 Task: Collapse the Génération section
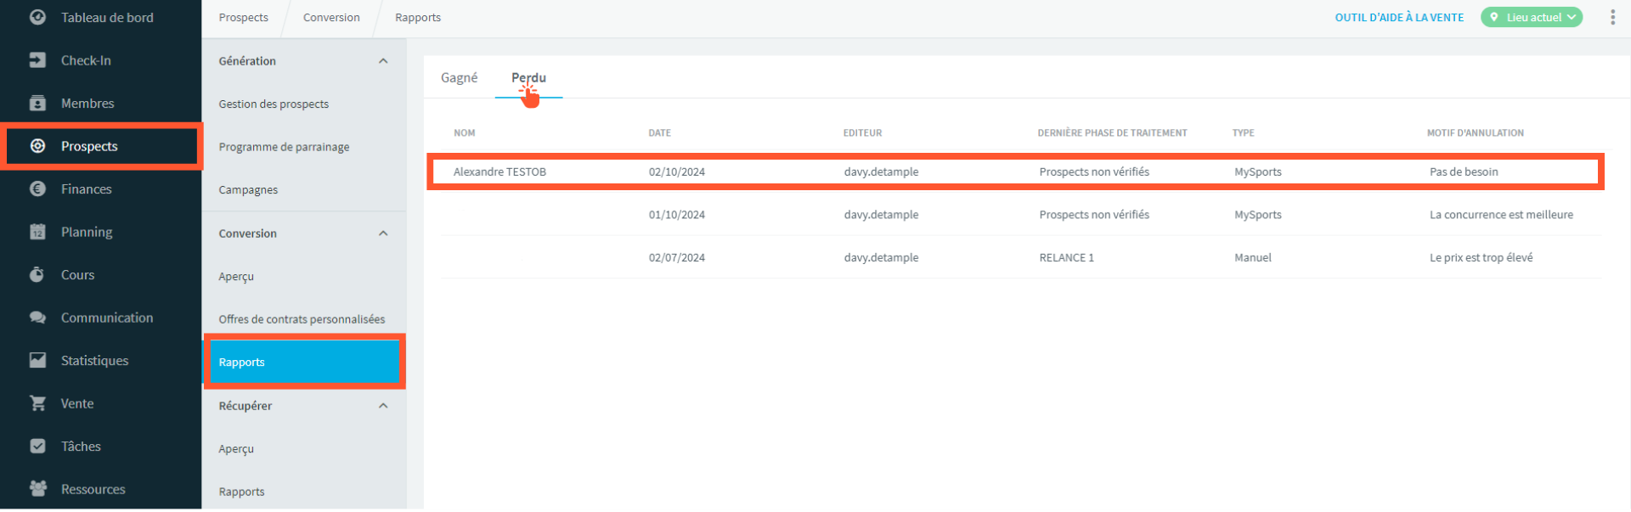pos(383,61)
